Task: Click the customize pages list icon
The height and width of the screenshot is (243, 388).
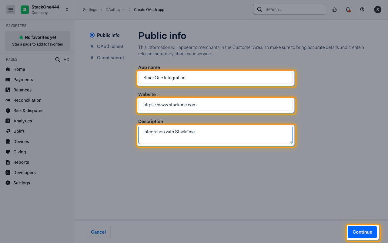Action: (67, 60)
